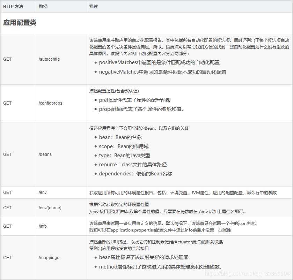The width and height of the screenshot is (293, 280).
Task: Select the "应用配置类" section heading
Action: (20, 23)
